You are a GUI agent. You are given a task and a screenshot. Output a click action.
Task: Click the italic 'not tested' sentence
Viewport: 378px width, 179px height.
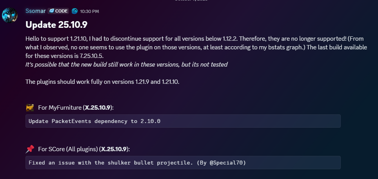click(126, 64)
